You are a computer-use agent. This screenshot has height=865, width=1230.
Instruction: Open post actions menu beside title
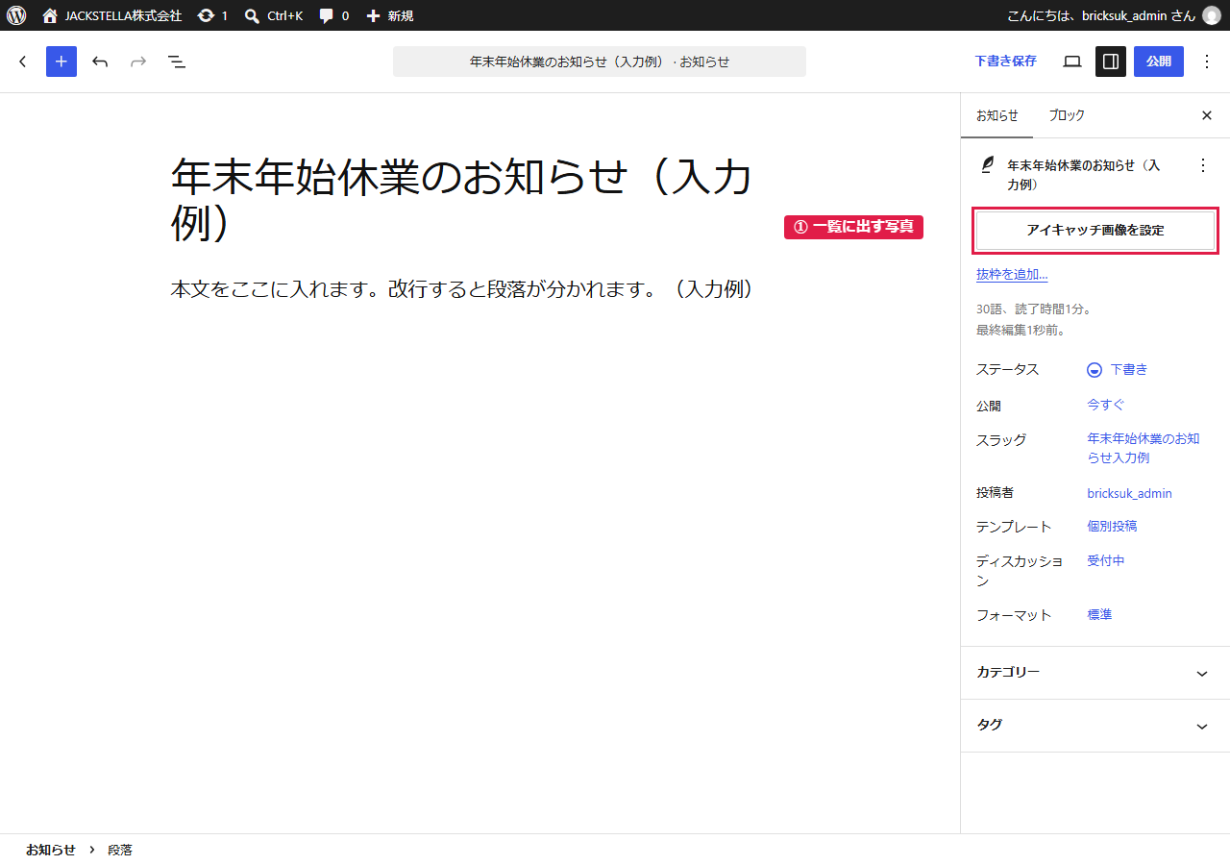[1202, 165]
